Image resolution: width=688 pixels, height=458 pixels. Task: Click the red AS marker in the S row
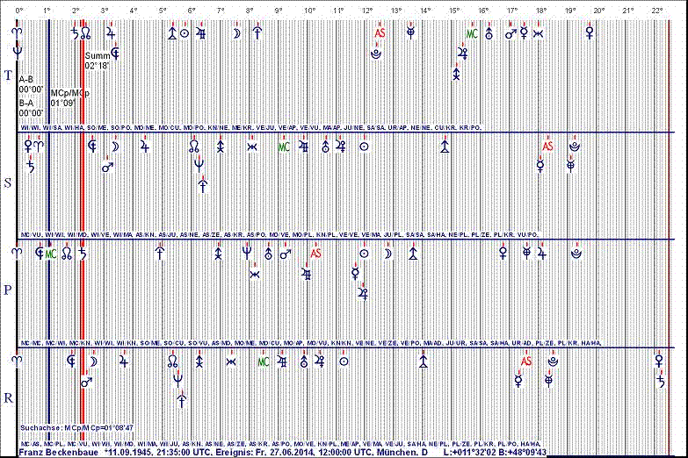547,147
